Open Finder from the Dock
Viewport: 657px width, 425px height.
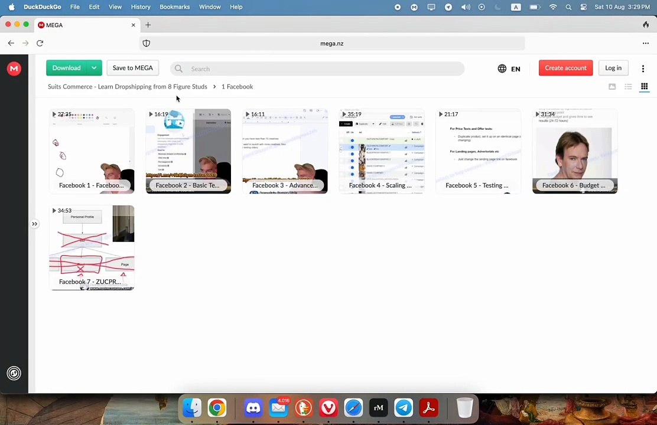[193, 407]
